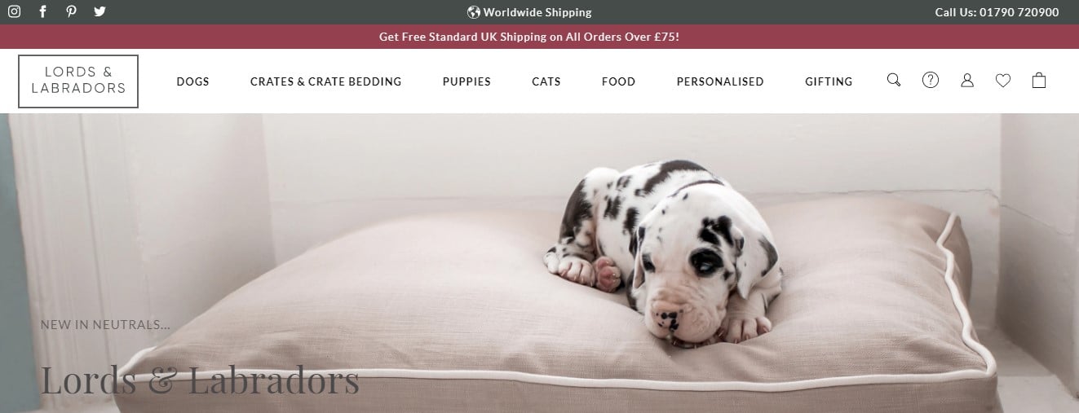View wishlist via heart icon
The image size is (1079, 413).
(1003, 80)
